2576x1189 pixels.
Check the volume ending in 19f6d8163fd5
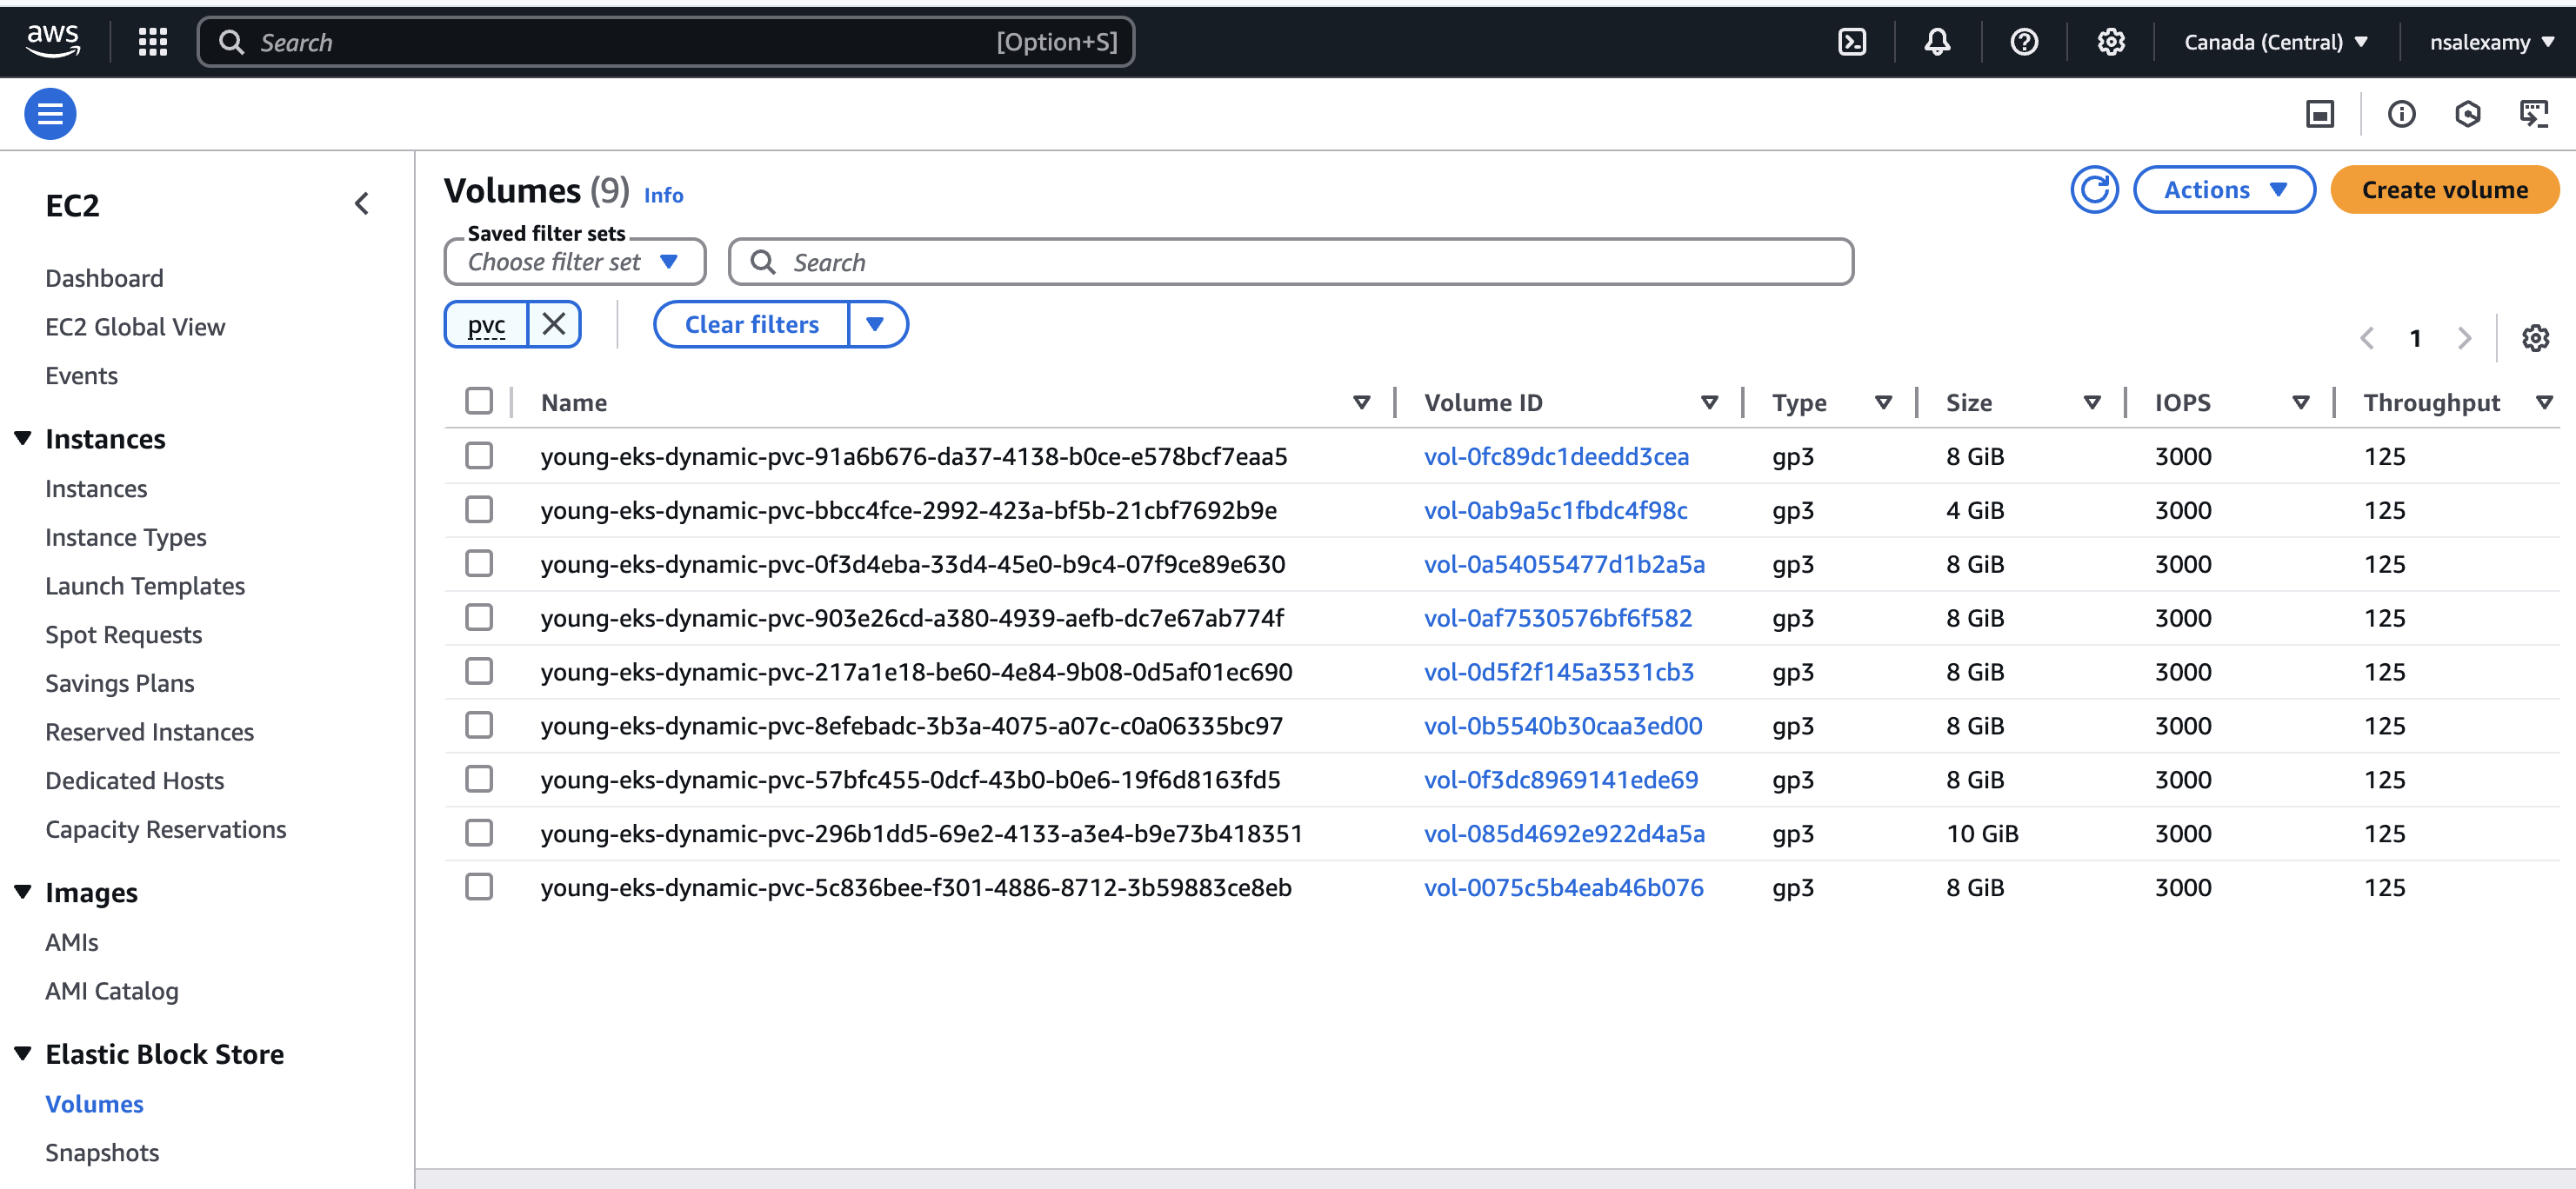click(x=479, y=780)
